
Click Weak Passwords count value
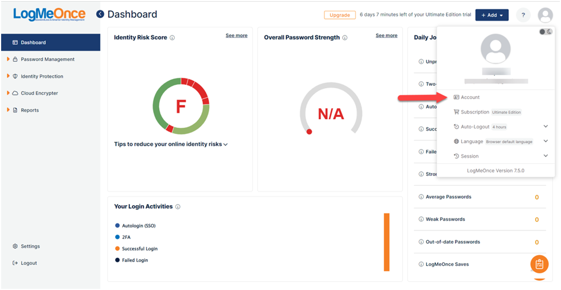537,220
